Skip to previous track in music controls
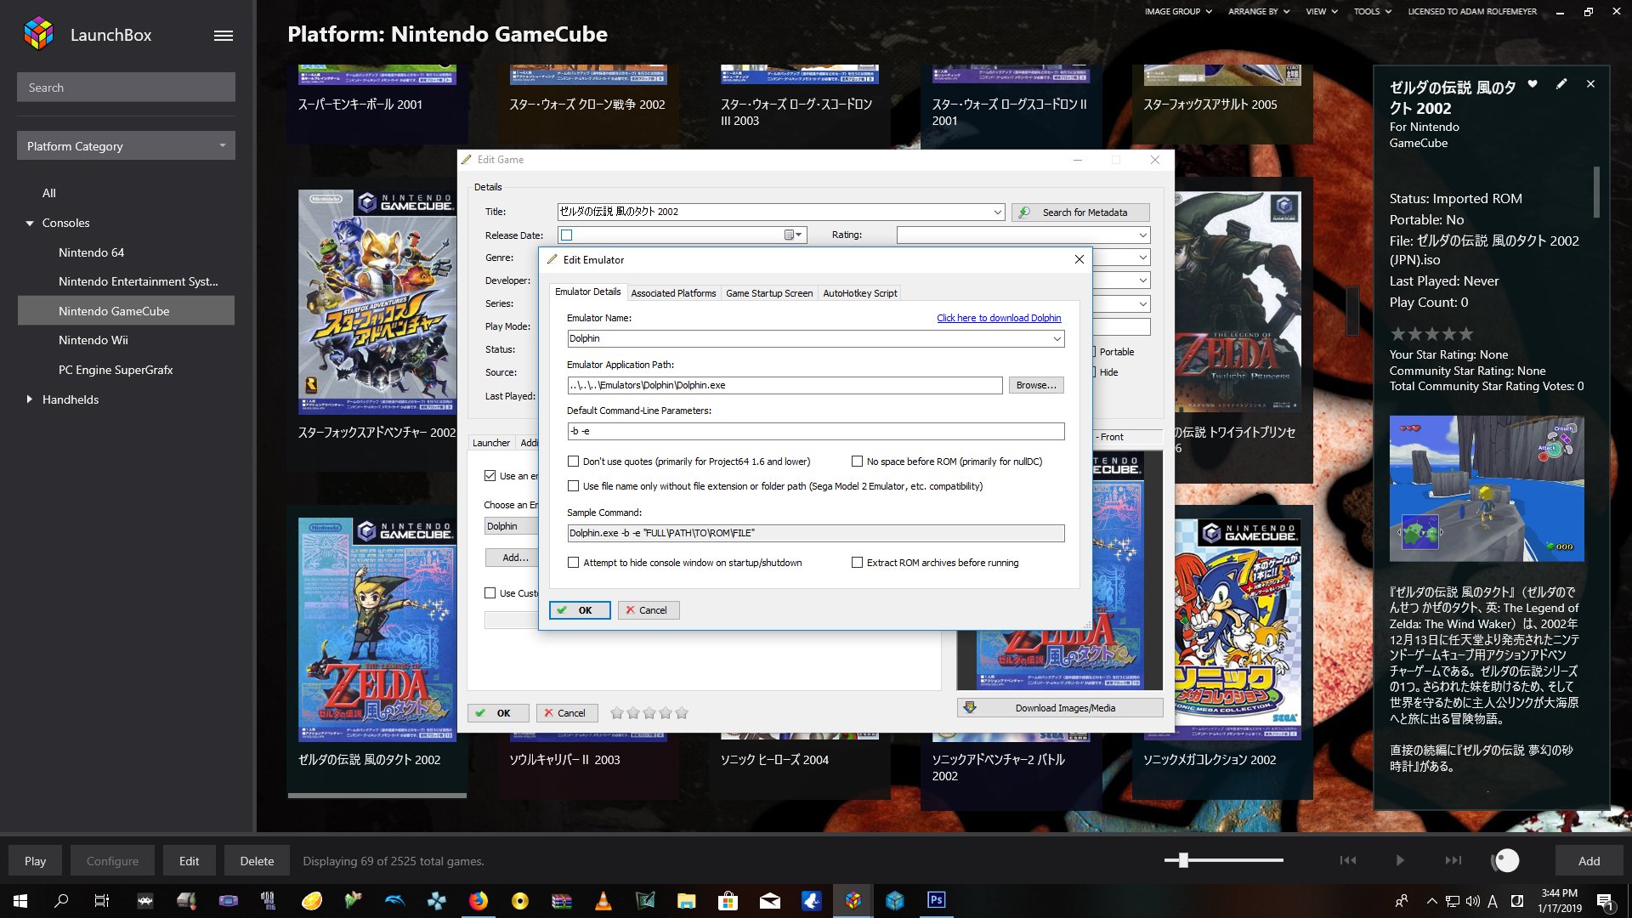Image resolution: width=1632 pixels, height=918 pixels. [x=1348, y=860]
